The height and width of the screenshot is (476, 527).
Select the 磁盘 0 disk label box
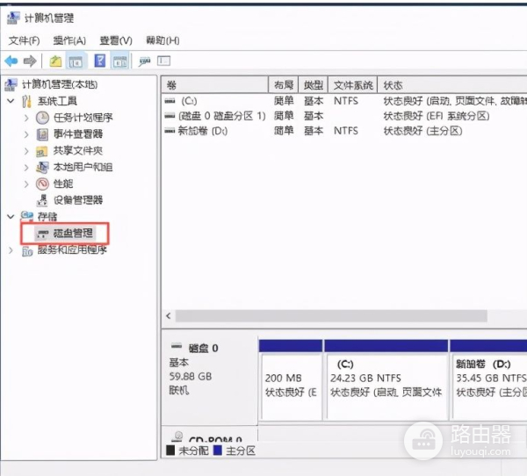[211, 379]
